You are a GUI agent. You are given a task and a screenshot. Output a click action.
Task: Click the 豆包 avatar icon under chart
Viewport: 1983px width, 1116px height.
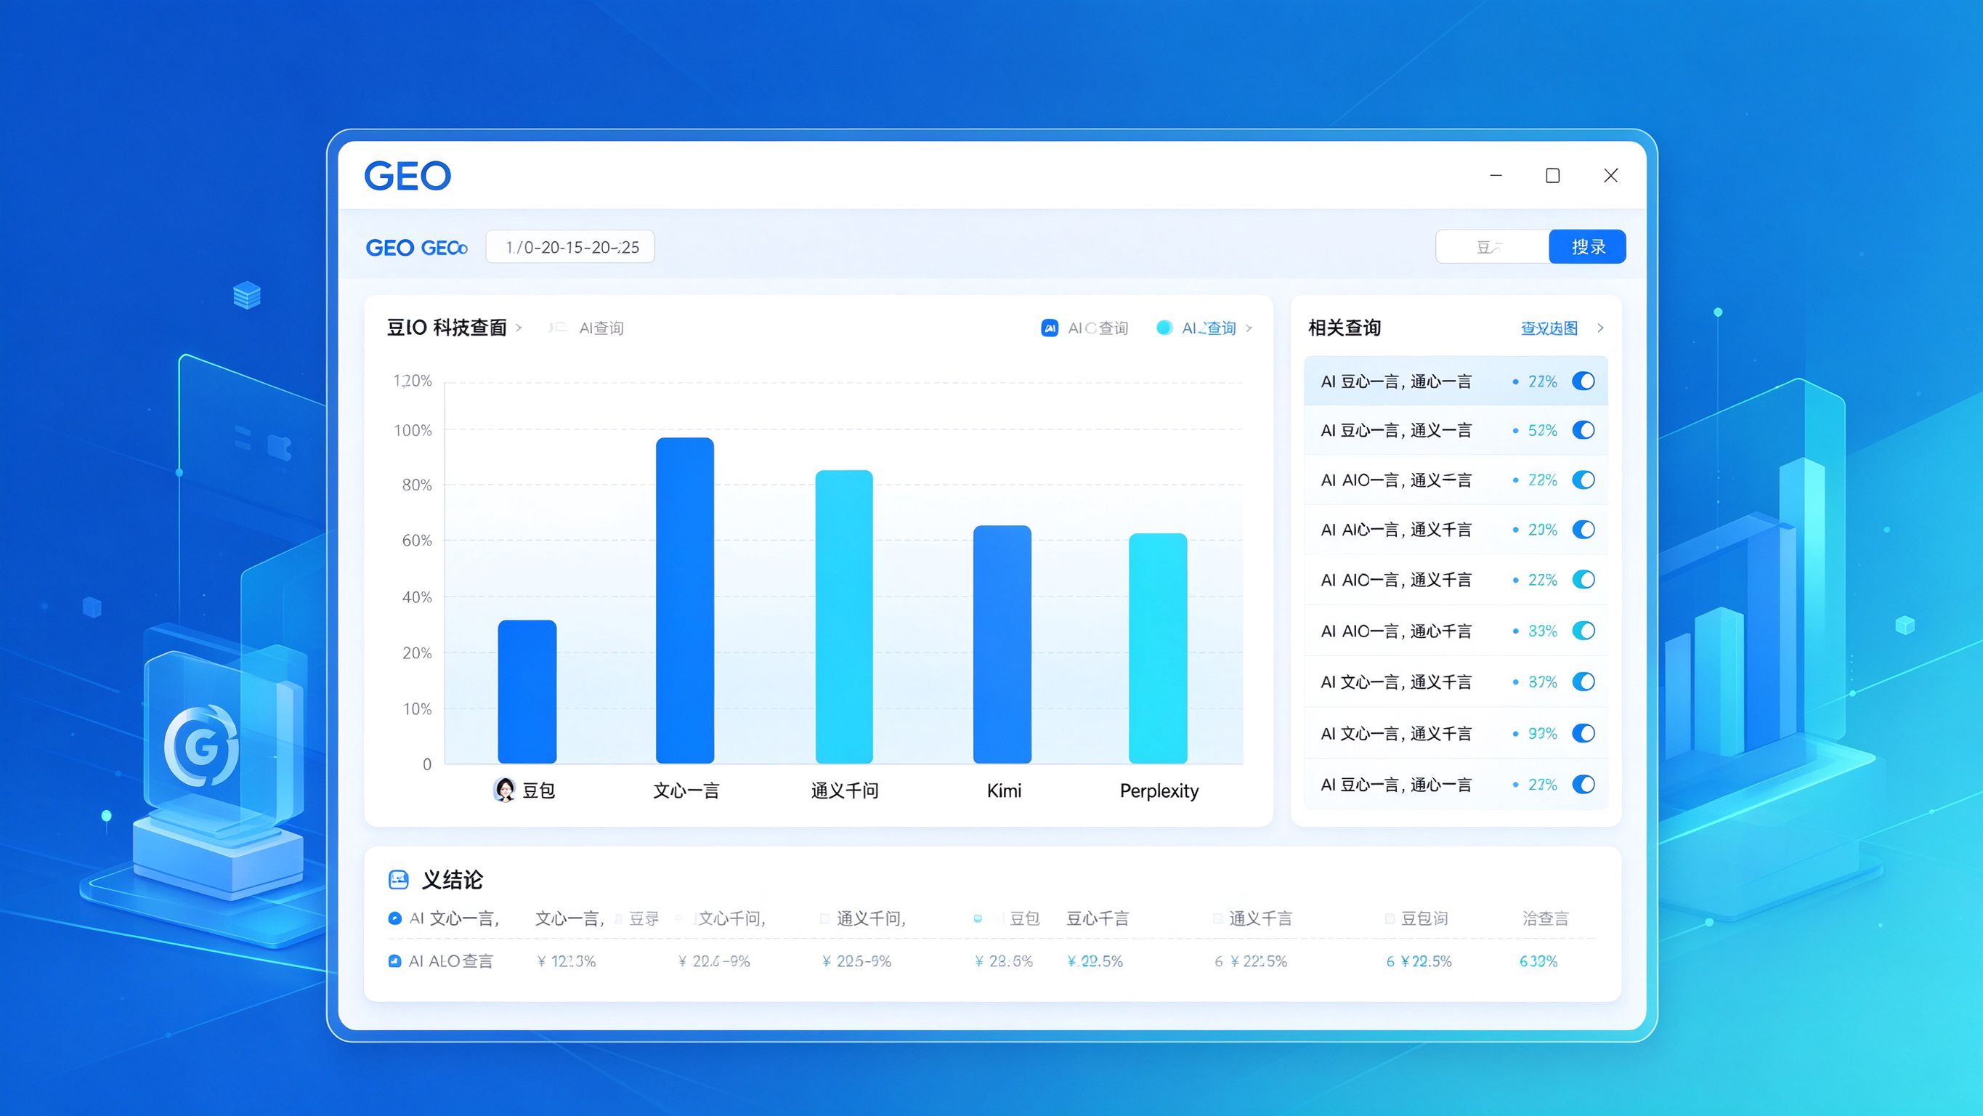tap(504, 790)
